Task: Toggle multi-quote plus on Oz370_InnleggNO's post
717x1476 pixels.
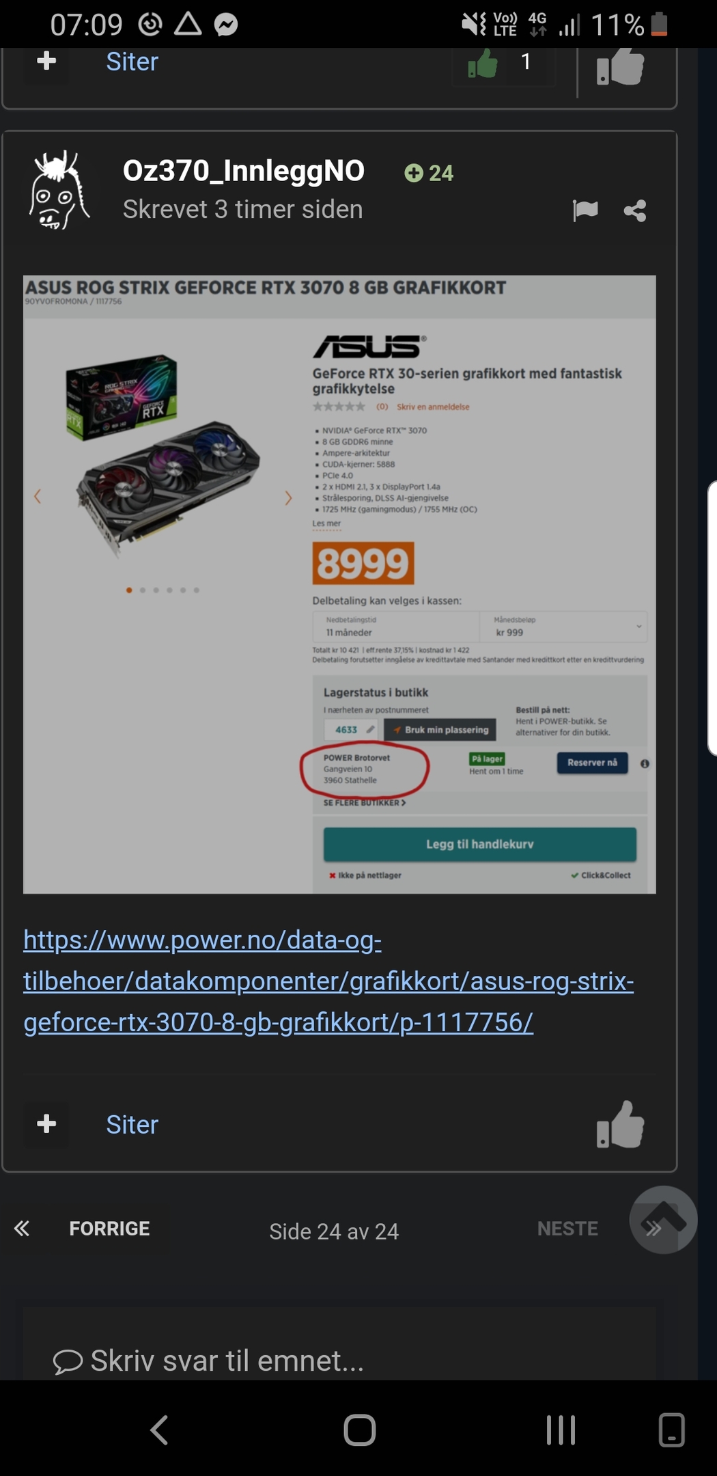Action: [x=46, y=1123]
